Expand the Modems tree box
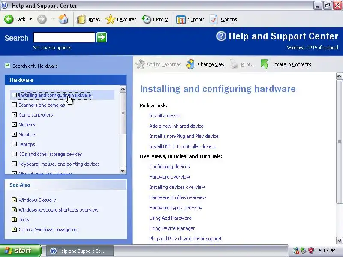343x257 pixels. click(x=14, y=125)
